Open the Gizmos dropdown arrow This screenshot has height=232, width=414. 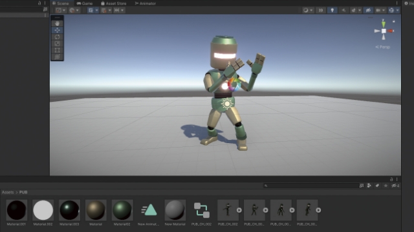(397, 10)
